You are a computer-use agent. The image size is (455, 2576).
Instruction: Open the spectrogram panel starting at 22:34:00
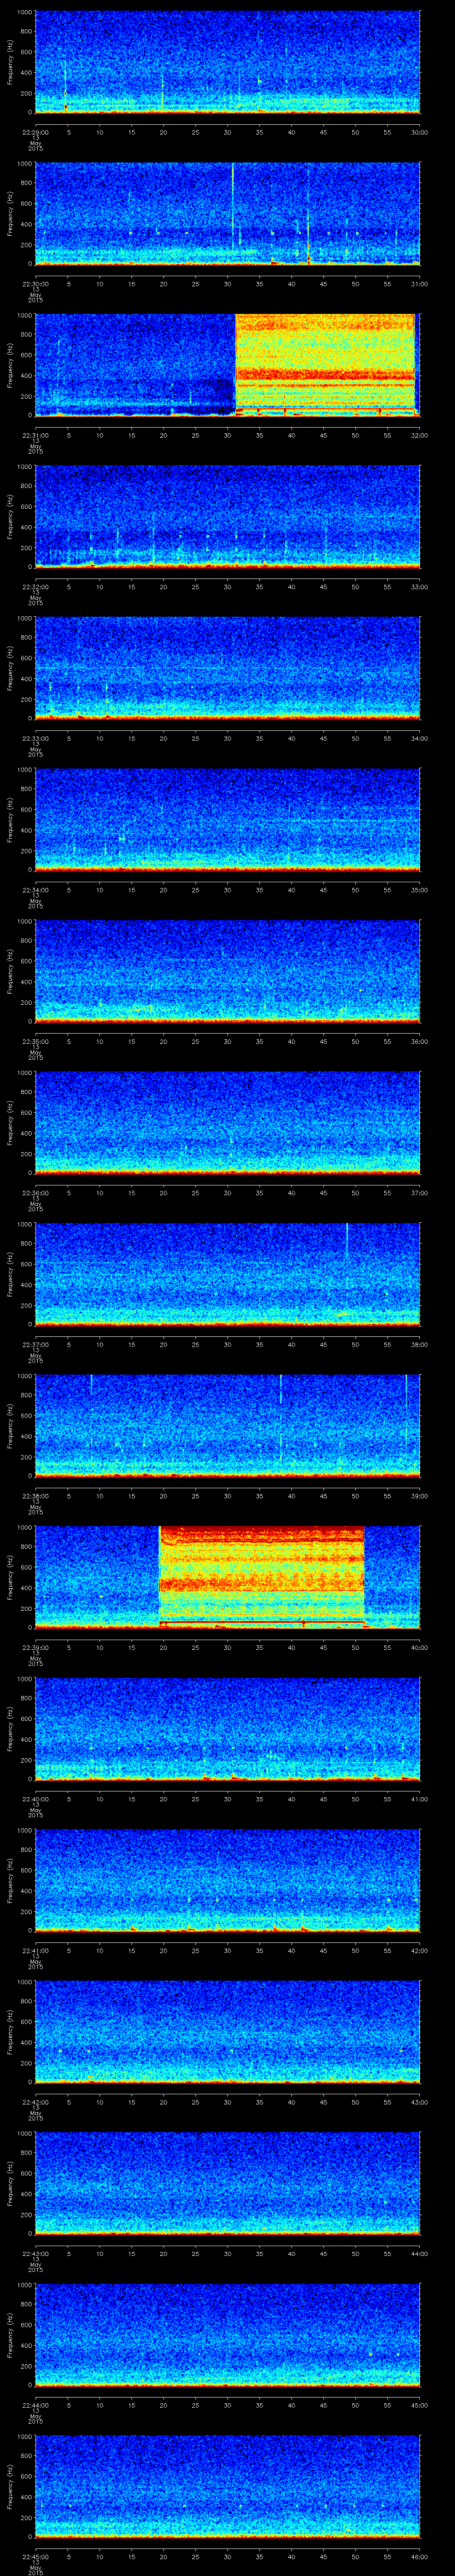[227, 820]
